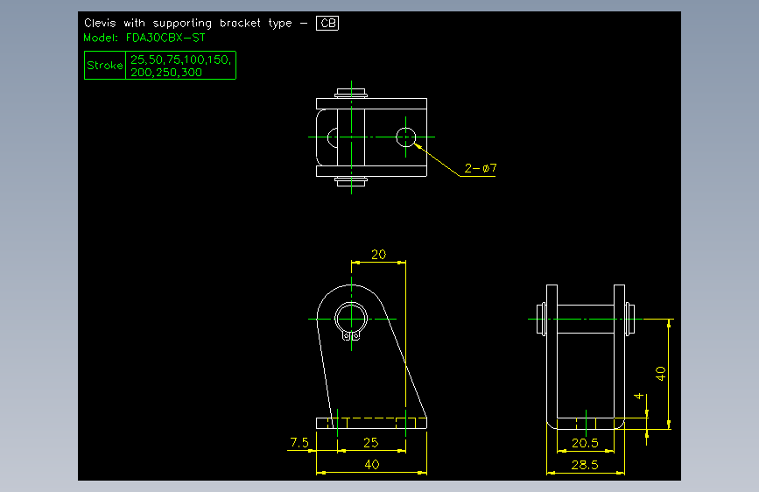Click the model text 'FDA30CBX-ST'

pos(165,38)
